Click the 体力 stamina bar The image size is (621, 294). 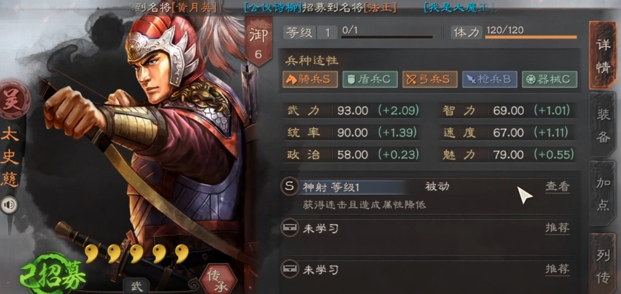point(531,37)
